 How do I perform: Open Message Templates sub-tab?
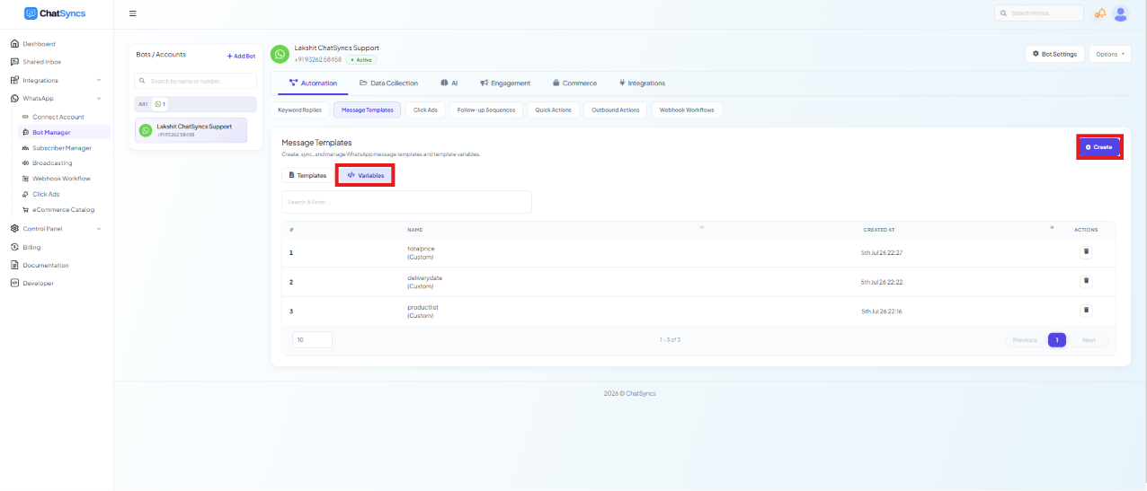[x=367, y=110]
